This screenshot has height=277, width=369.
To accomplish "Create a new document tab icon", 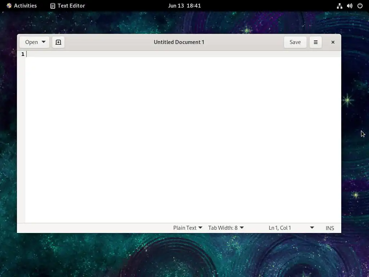I will [x=58, y=42].
